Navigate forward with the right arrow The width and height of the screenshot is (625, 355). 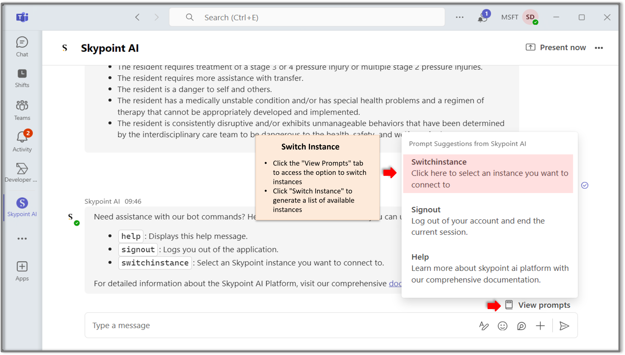click(x=157, y=17)
